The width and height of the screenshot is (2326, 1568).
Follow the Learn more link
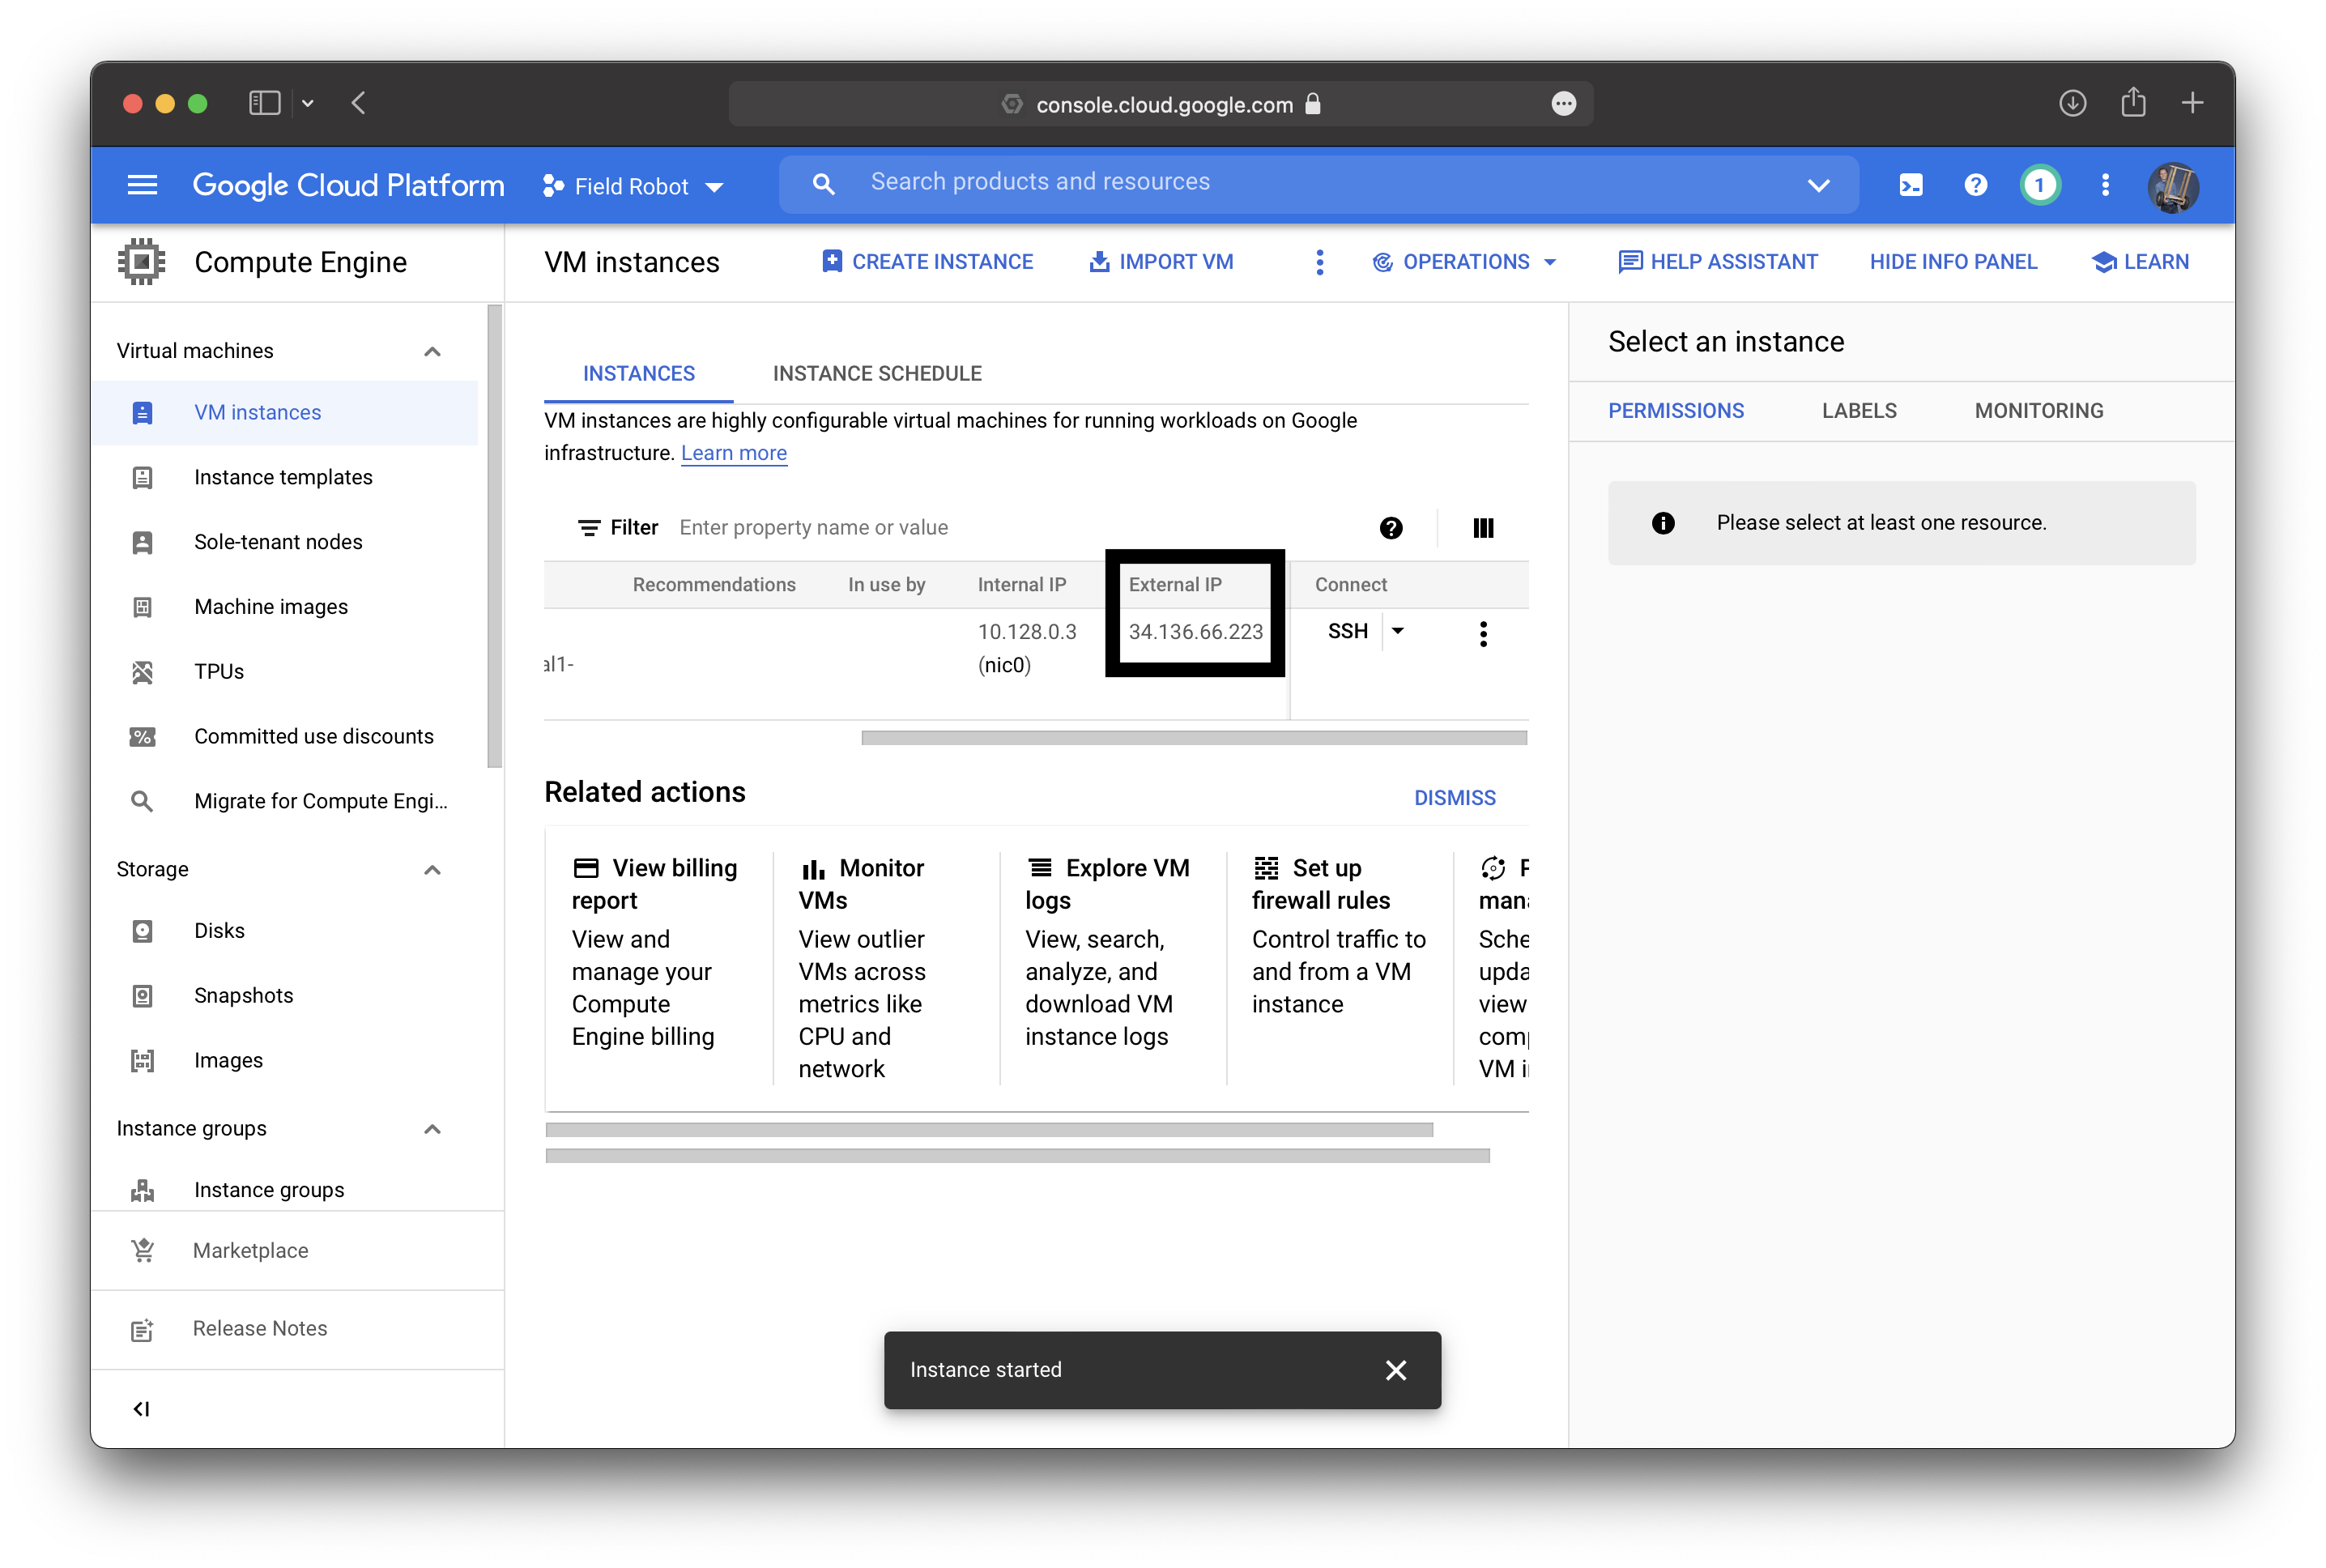coord(733,453)
